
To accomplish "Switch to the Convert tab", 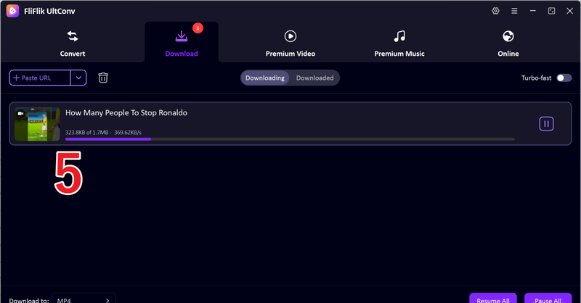I will tap(73, 43).
